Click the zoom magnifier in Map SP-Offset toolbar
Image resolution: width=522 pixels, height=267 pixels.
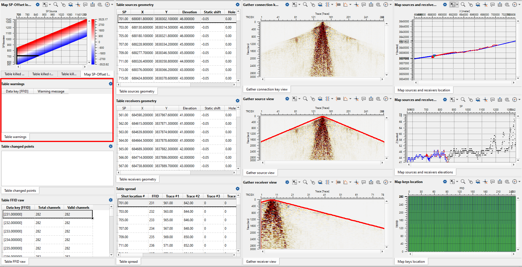tap(56, 5)
